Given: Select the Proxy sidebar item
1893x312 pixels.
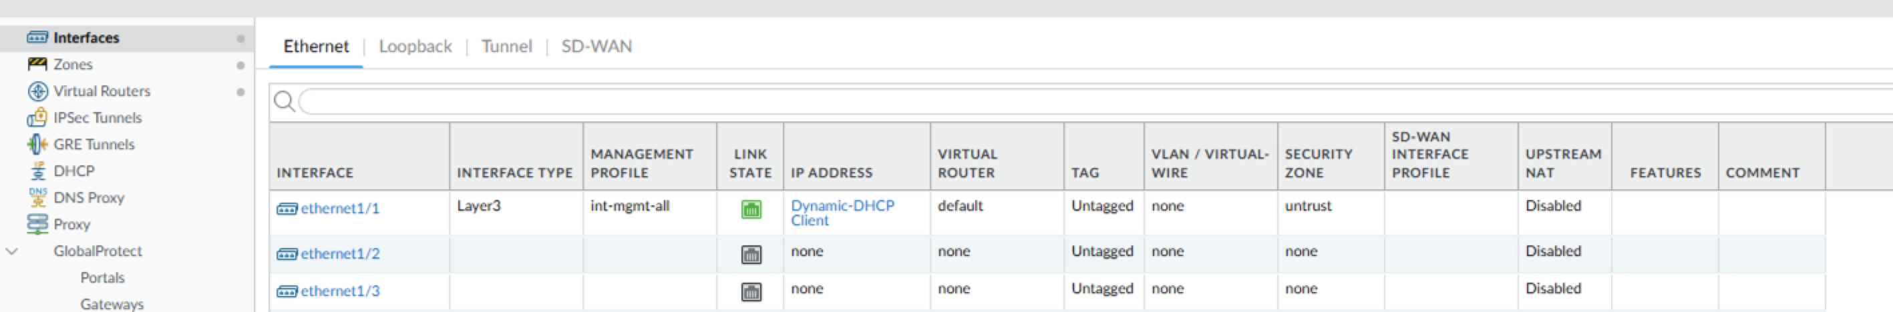Looking at the screenshot, I should pyautogui.click(x=71, y=225).
